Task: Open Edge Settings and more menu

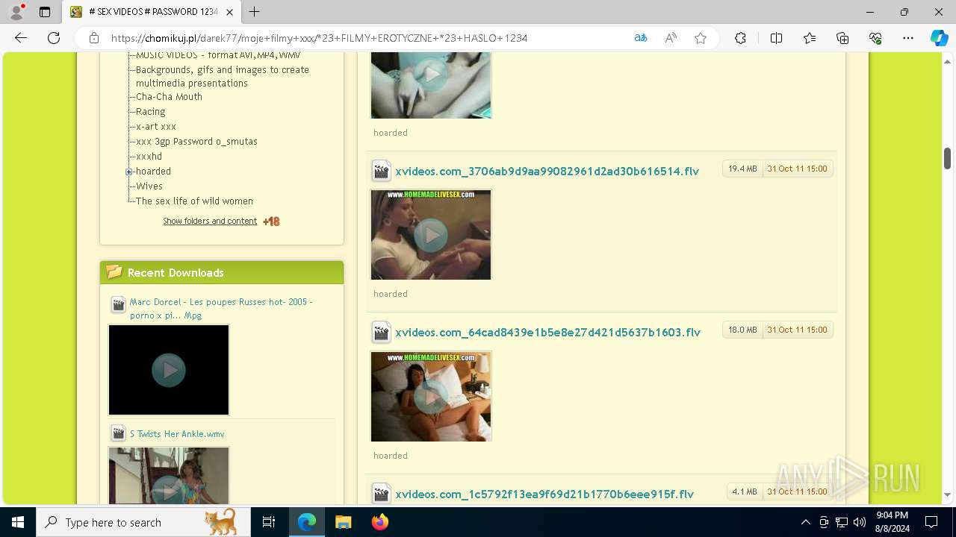Action: (908, 38)
